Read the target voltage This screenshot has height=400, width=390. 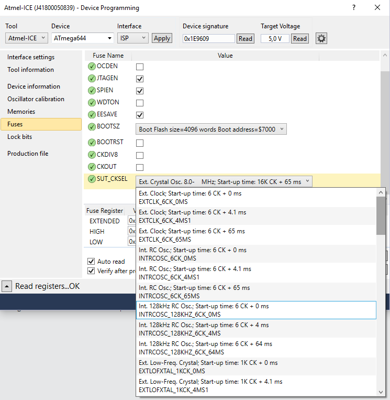[300, 38]
